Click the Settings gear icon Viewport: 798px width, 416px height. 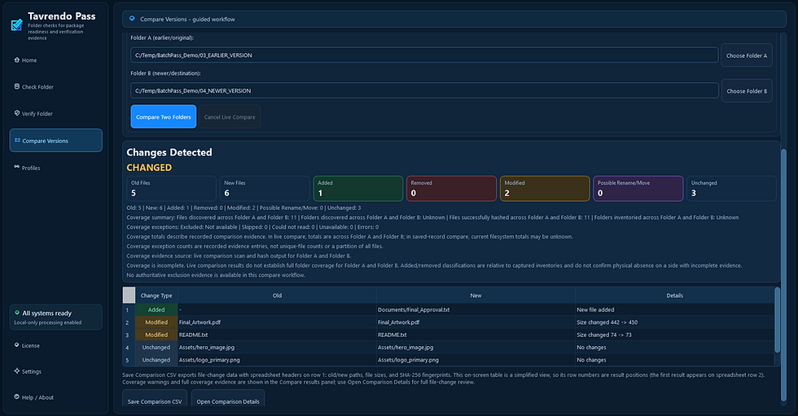(x=17, y=370)
